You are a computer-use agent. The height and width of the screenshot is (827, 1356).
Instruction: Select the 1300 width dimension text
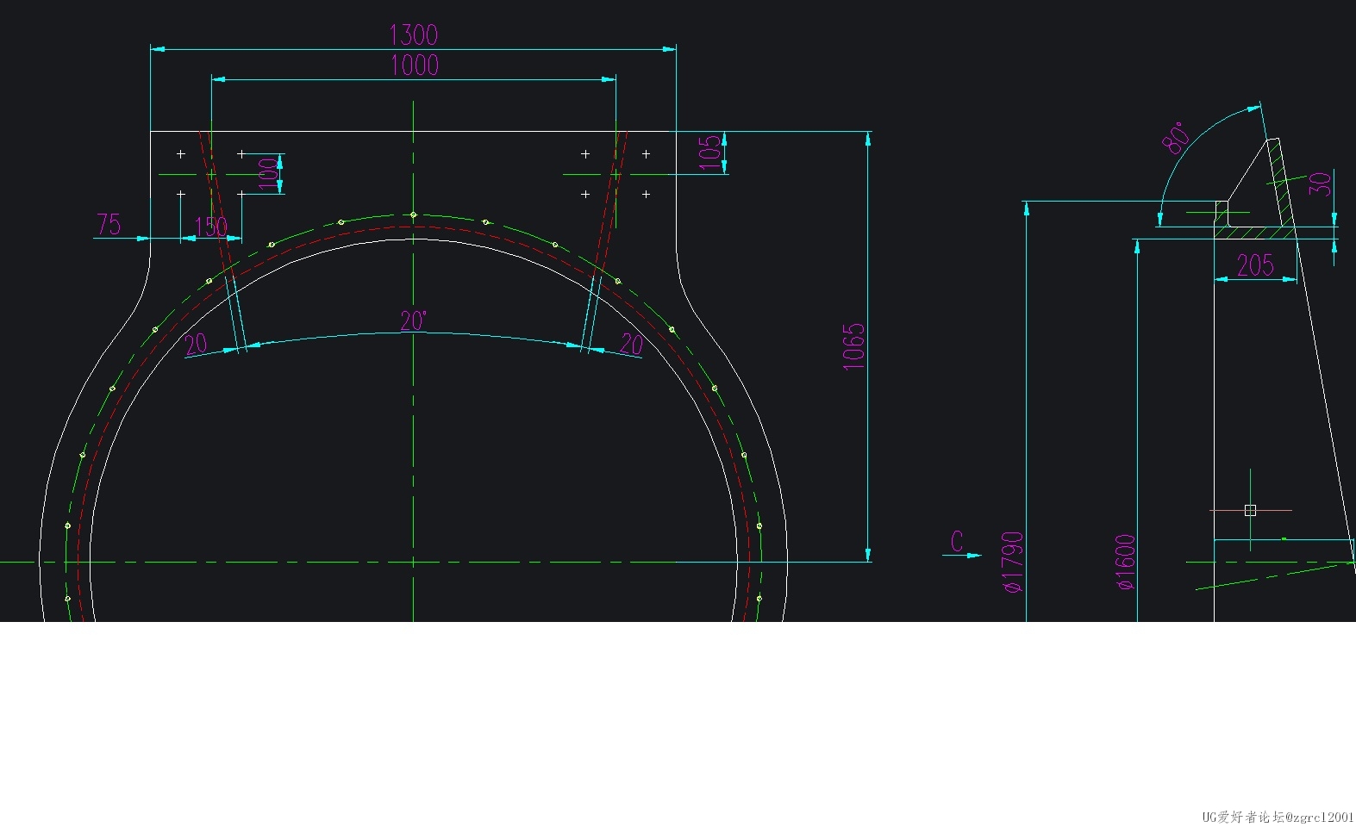(414, 35)
